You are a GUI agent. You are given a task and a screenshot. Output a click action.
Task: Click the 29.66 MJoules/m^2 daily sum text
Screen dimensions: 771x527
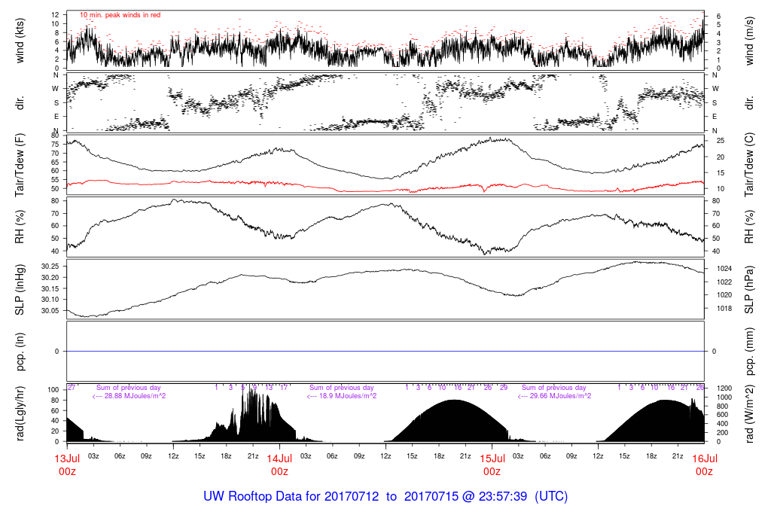[554, 395]
